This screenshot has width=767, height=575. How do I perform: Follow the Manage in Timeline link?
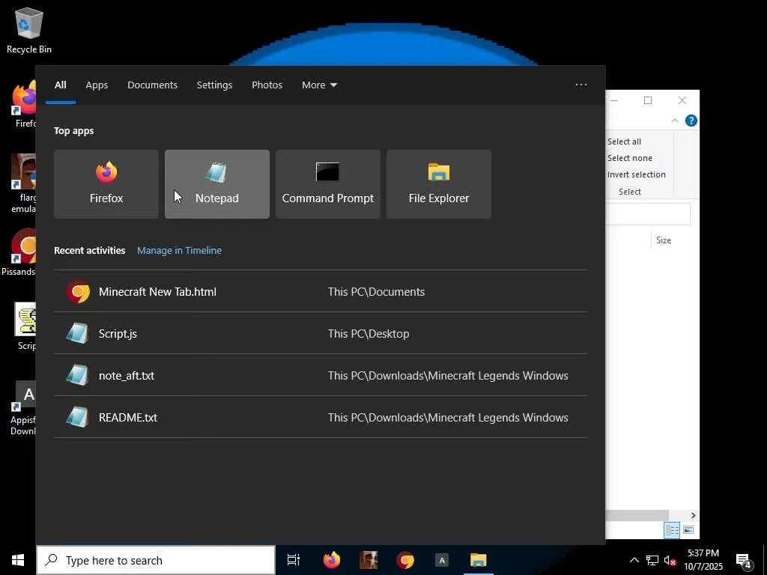click(x=180, y=250)
